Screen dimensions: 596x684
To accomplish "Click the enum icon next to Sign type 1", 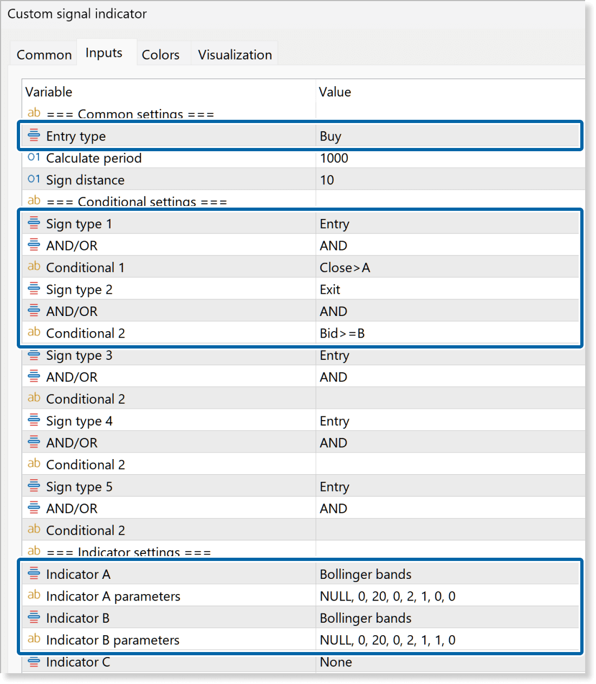I will pos(34,223).
